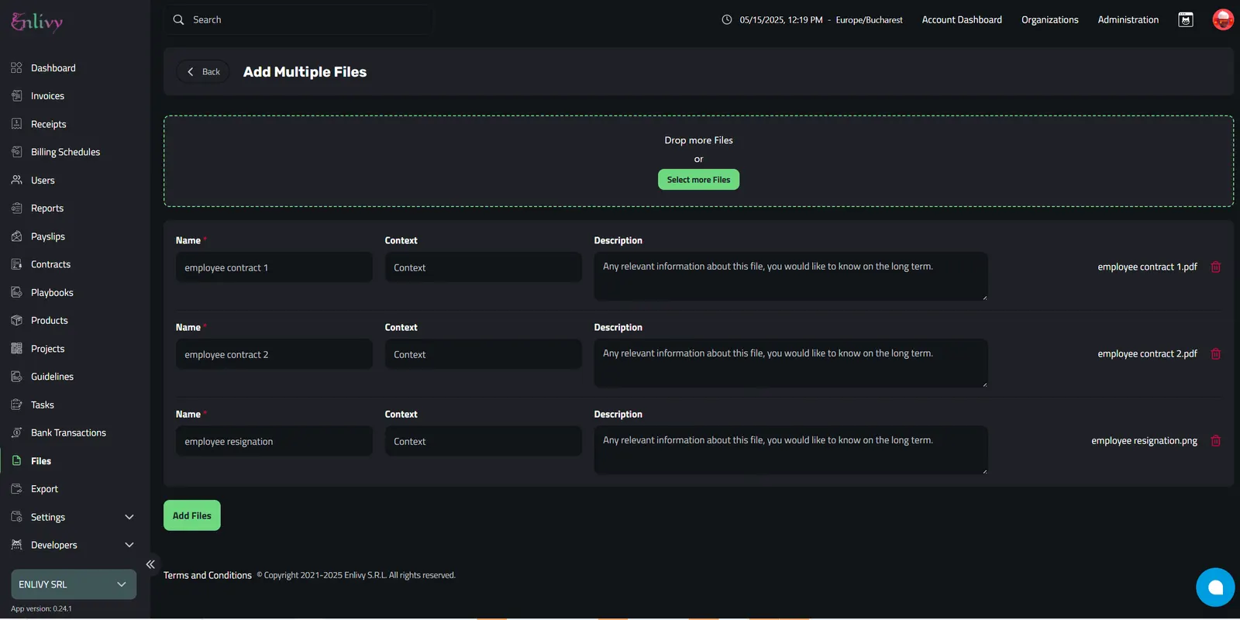Click the Playbooks sidebar icon
This screenshot has height=620, width=1240.
16,292
